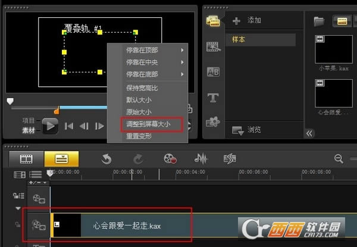Screen dimensions: 357x247
Task: Select top-middle yellow resize handle
Action: pyautogui.click(x=100, y=32)
